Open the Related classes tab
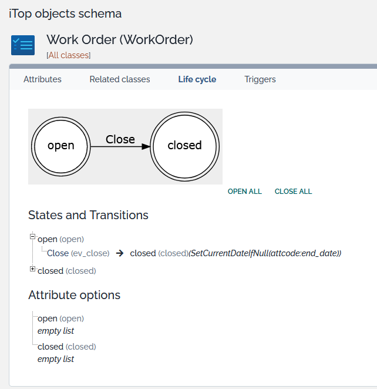377x389 pixels. pos(120,79)
